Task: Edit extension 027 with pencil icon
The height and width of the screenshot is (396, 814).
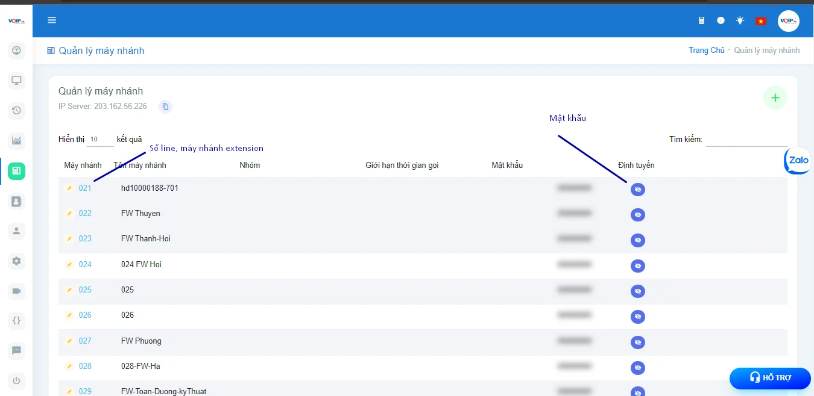Action: coord(69,341)
